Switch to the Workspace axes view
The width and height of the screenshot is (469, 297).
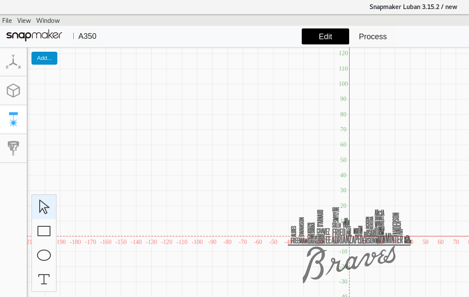point(13,61)
